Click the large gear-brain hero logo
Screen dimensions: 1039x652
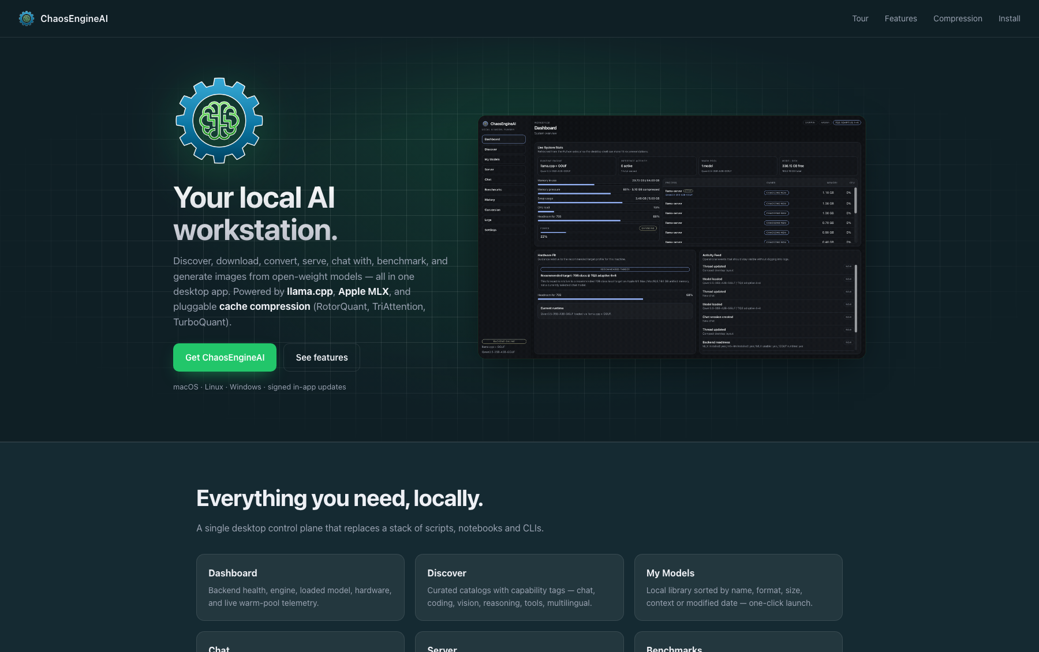point(219,119)
